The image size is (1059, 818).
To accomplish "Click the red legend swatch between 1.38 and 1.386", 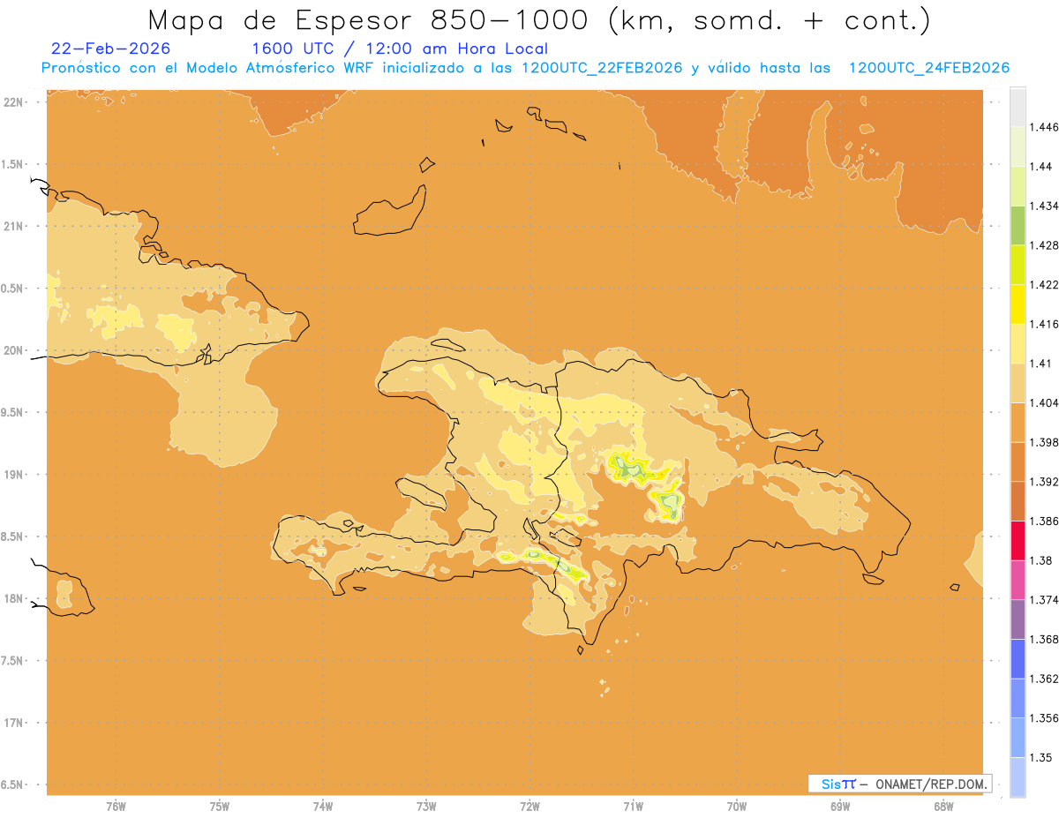I will tap(1018, 541).
